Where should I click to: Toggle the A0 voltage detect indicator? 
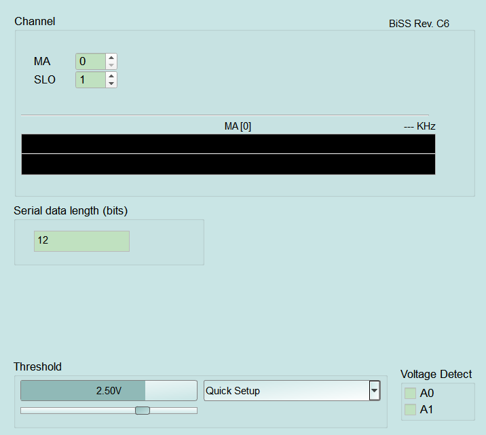tap(410, 393)
